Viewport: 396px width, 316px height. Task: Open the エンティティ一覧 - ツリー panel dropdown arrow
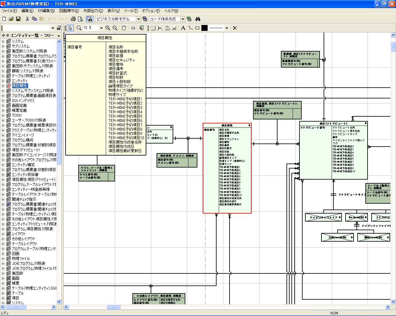pyautogui.click(x=59, y=35)
